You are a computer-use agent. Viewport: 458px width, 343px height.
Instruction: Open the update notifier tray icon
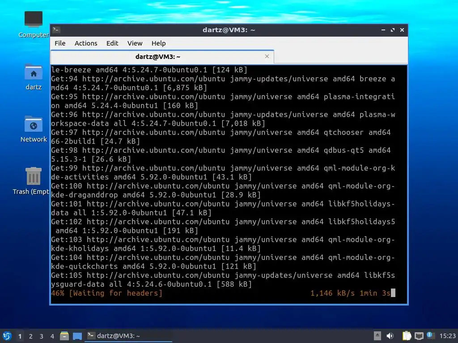point(430,335)
